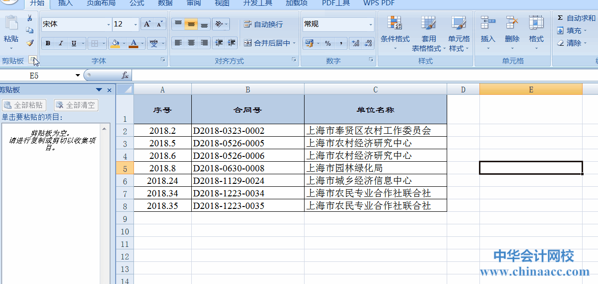Image resolution: width=598 pixels, height=284 pixels.
Task: Click the increase indent icon
Action: pos(232,43)
